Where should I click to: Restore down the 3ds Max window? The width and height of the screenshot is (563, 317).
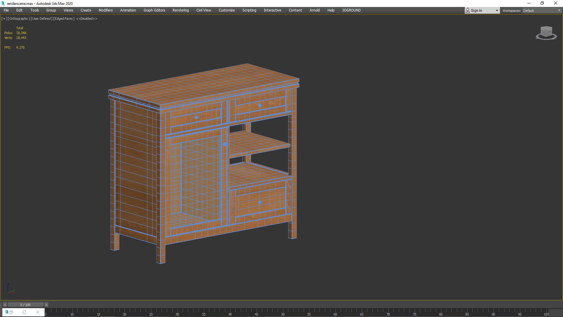tap(542, 4)
